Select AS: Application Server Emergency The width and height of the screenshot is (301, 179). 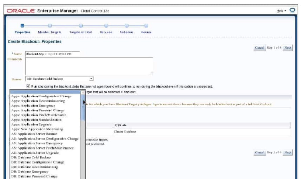[x=37, y=143]
